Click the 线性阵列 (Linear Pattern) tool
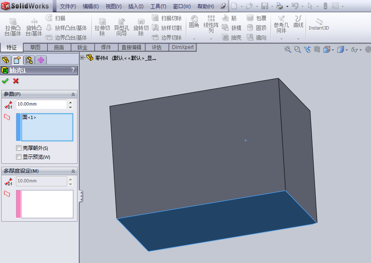Screen dimensions: 371x263 tap(210, 25)
